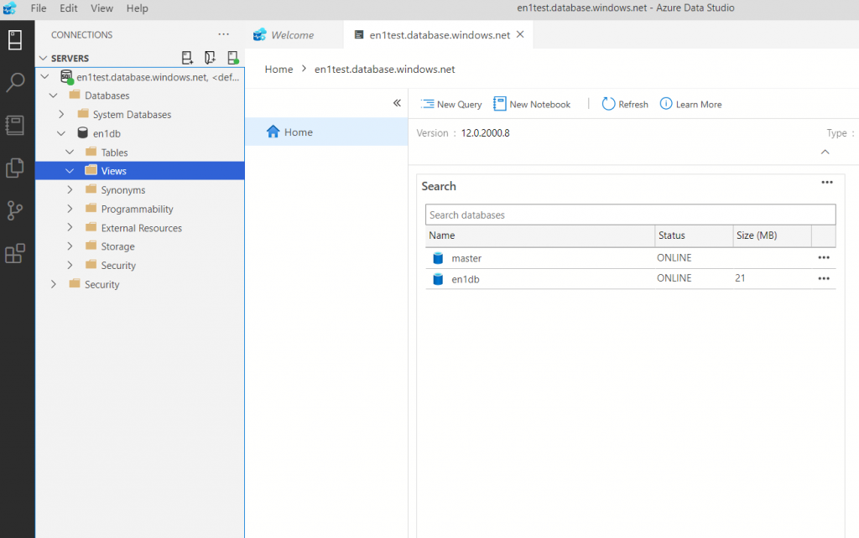Click the Azure Data Studio logo icon
The width and height of the screenshot is (859, 538).
[x=10, y=8]
